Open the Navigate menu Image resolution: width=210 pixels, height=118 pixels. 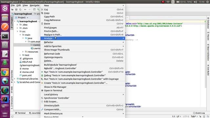click(x=34, y=5)
